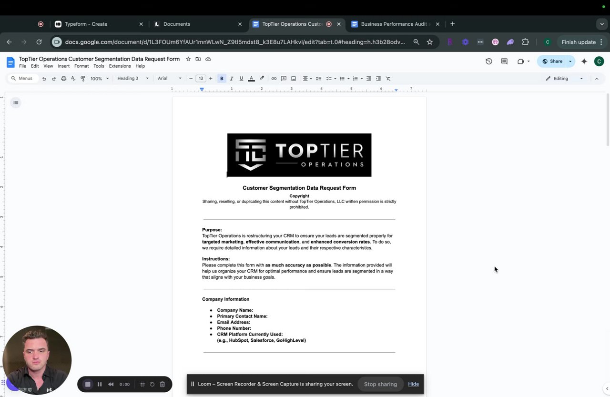Add a comment from the toolbar

point(284,79)
